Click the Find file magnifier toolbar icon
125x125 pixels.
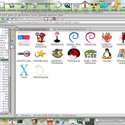coord(42,19)
